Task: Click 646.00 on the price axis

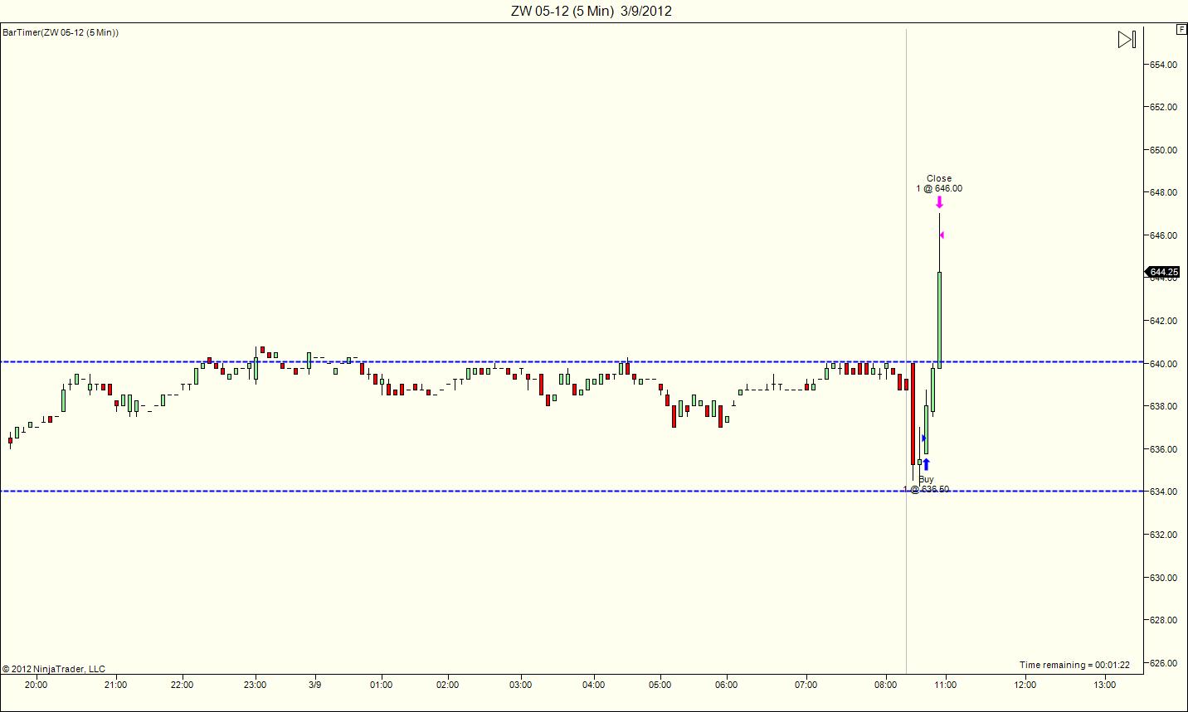Action: [1163, 235]
